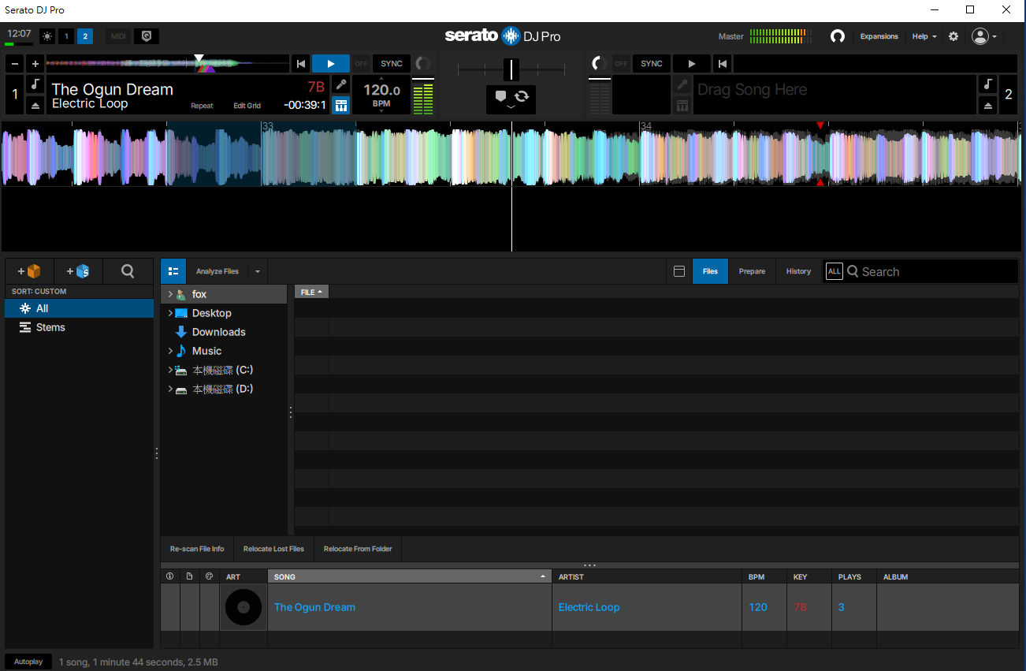Add a new crate with orange box icon
The image size is (1026, 671).
[x=29, y=271]
